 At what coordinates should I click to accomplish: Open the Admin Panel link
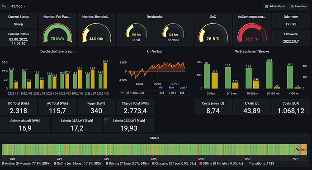[275, 6]
